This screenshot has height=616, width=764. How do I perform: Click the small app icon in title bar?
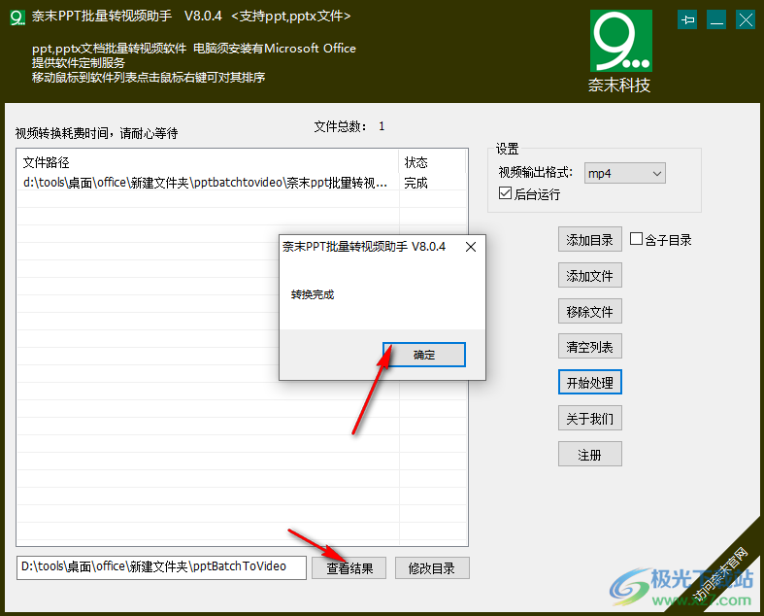[17, 17]
